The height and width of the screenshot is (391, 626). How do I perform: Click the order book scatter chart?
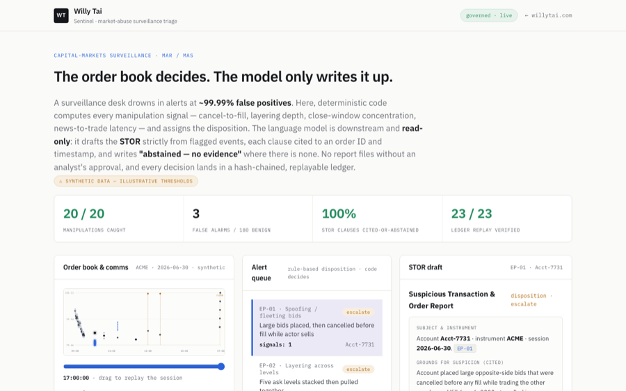pyautogui.click(x=144, y=321)
